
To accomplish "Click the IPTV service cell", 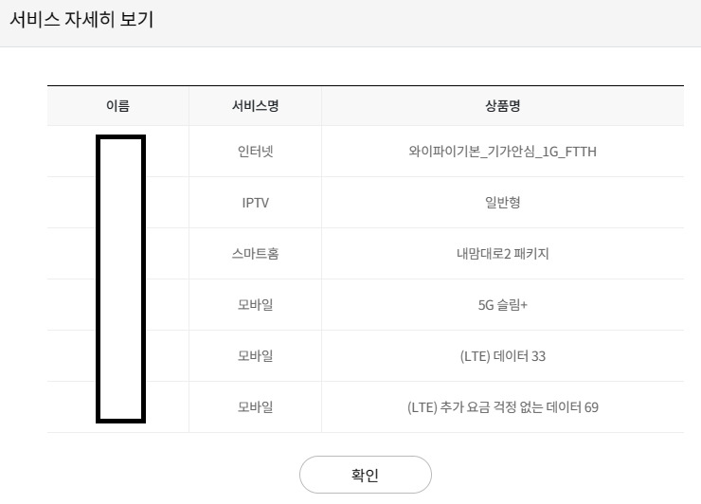I will 255,203.
